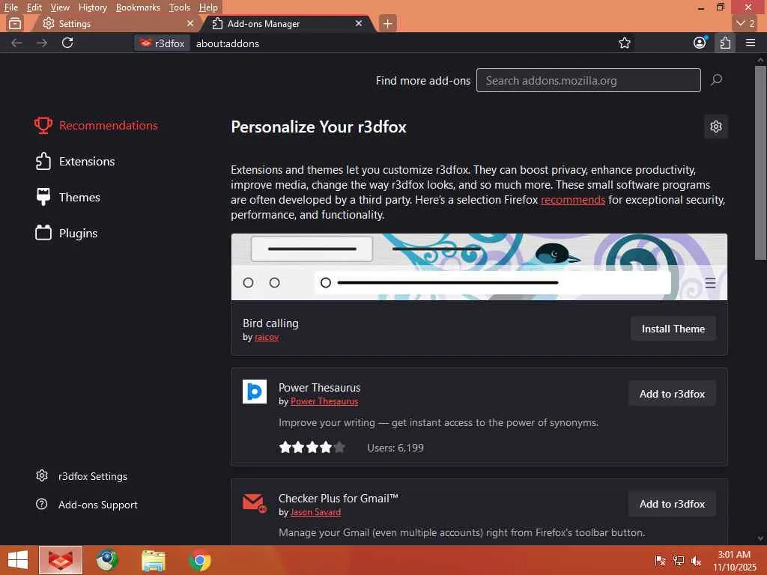Click the Search addons.mozilla.org field
The width and height of the screenshot is (767, 575).
(589, 80)
